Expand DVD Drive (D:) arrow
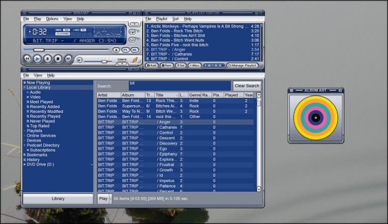This screenshot has height=224, width=388. [92, 164]
